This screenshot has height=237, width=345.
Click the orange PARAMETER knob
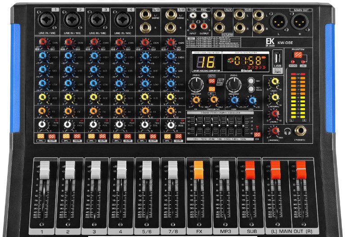pos(213,101)
